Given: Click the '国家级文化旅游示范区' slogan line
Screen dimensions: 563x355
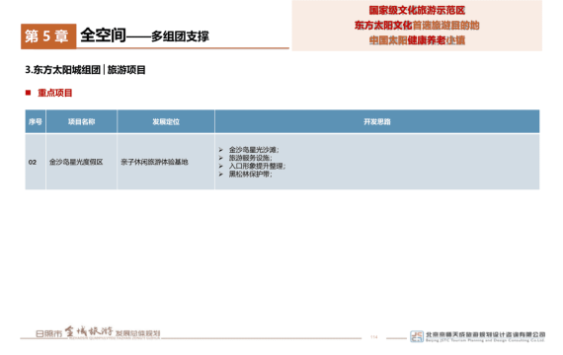Looking at the screenshot, I should 417,11.
